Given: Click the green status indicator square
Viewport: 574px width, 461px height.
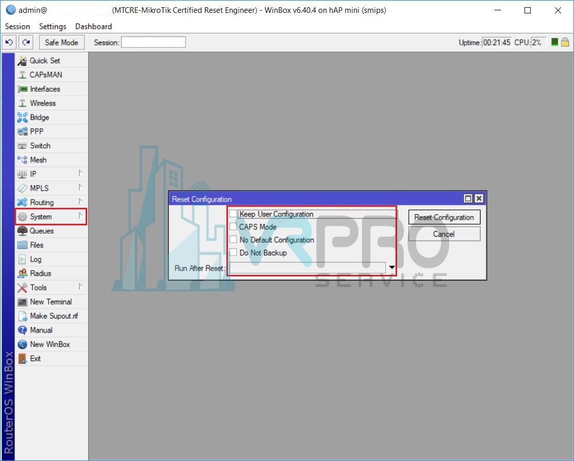Looking at the screenshot, I should [554, 42].
